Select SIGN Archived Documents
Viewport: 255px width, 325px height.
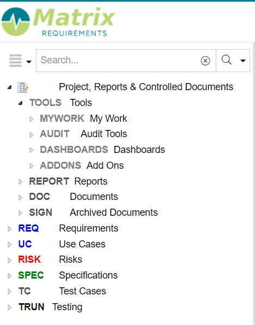(93, 212)
